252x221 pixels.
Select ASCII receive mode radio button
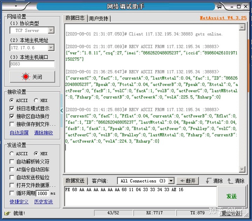(x=12, y=101)
